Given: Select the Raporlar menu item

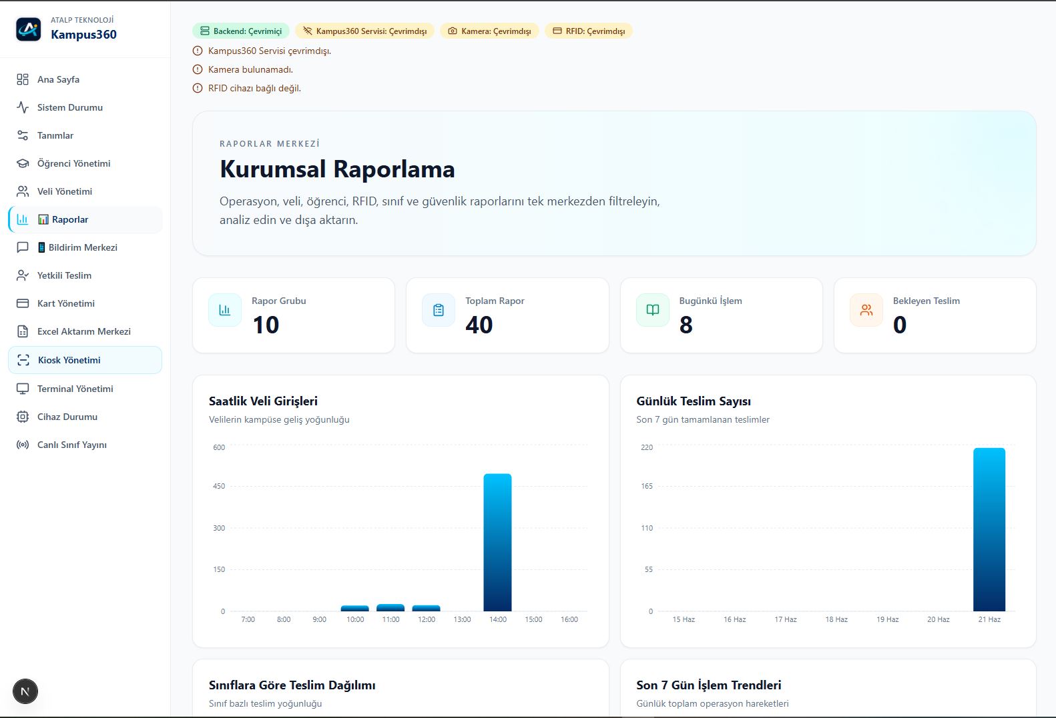Looking at the screenshot, I should 85,219.
